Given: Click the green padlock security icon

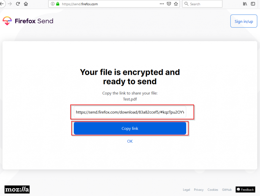Looking at the screenshot, I should [x=58, y=4].
